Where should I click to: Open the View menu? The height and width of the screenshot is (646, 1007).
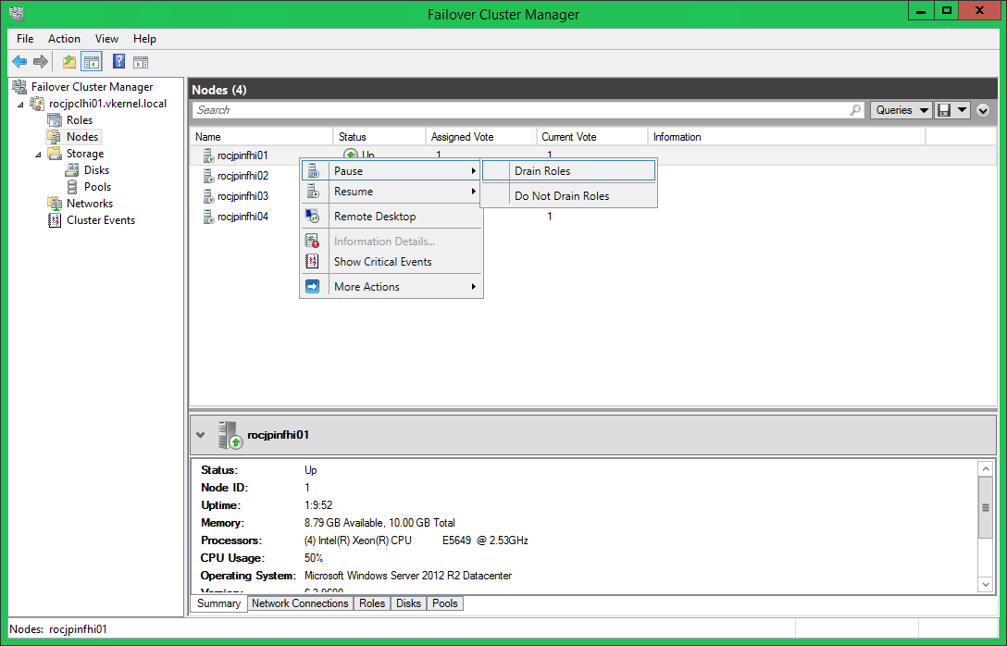(106, 39)
